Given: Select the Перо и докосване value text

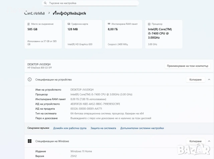Looking at the screenshot, I should point(111,118).
